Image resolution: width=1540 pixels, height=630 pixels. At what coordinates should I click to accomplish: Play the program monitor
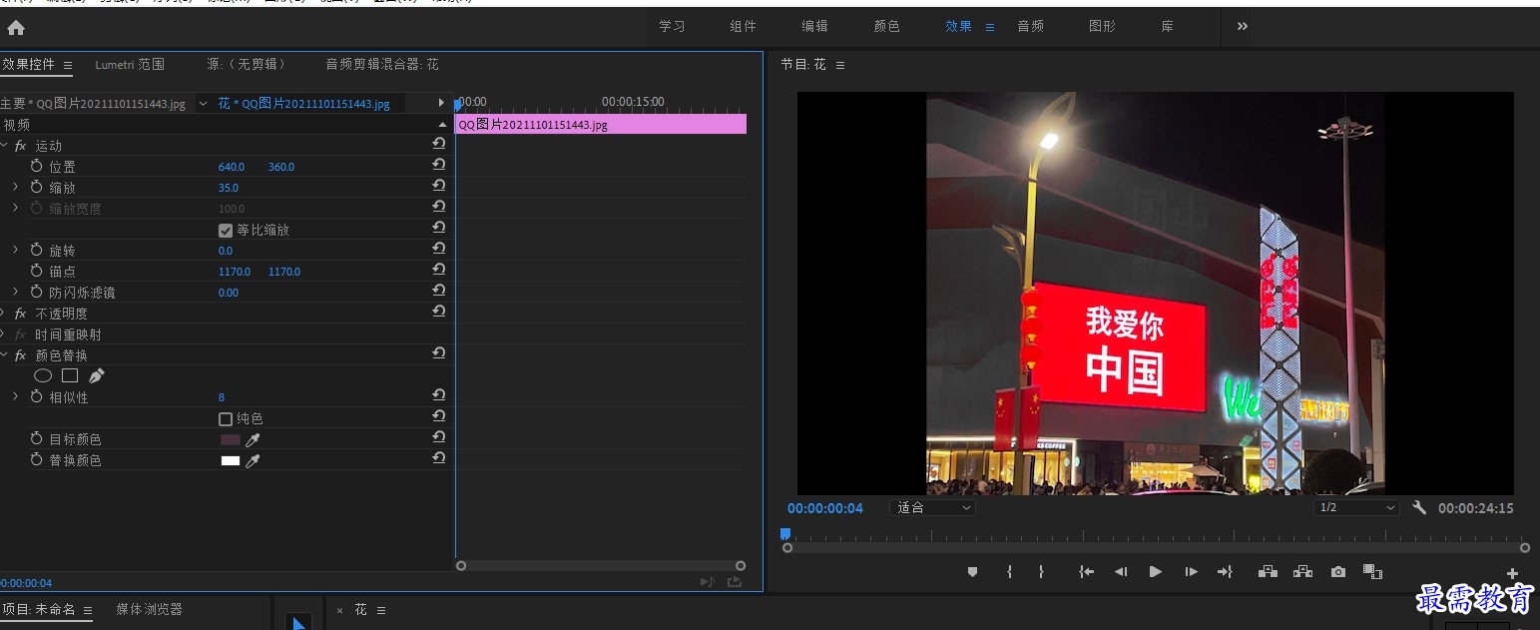[1155, 572]
